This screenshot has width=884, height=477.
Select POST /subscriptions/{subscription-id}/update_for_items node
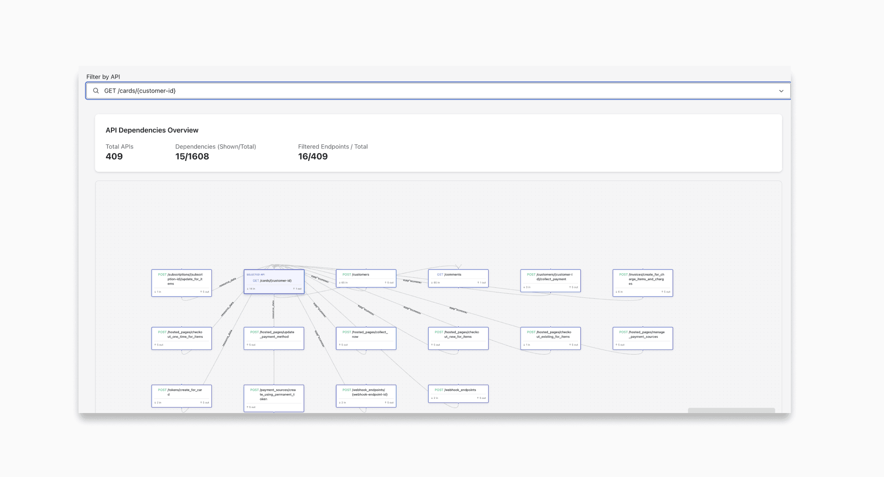(181, 282)
